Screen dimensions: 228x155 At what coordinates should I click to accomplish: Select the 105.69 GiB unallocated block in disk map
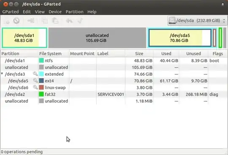click(97, 38)
